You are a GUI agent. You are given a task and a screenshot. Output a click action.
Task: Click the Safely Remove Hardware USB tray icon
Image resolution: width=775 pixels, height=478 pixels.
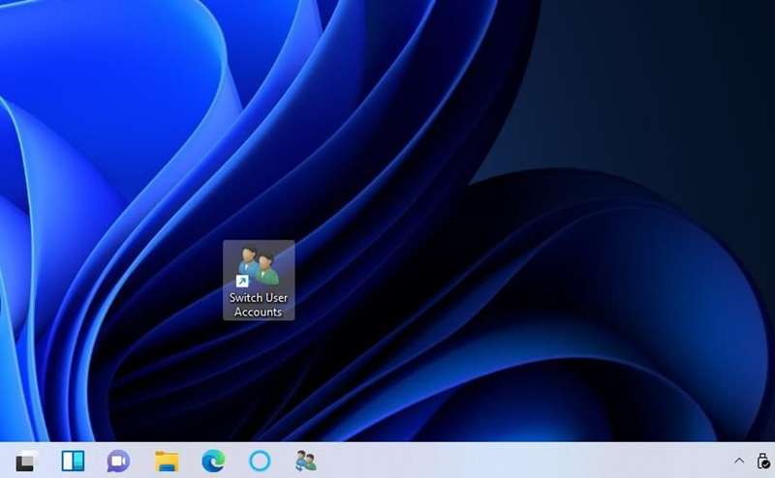(762, 462)
